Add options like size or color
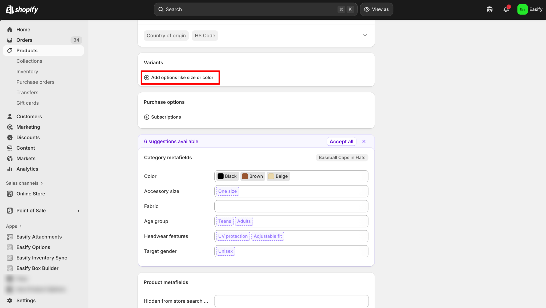The height and width of the screenshot is (308, 546). (182, 77)
